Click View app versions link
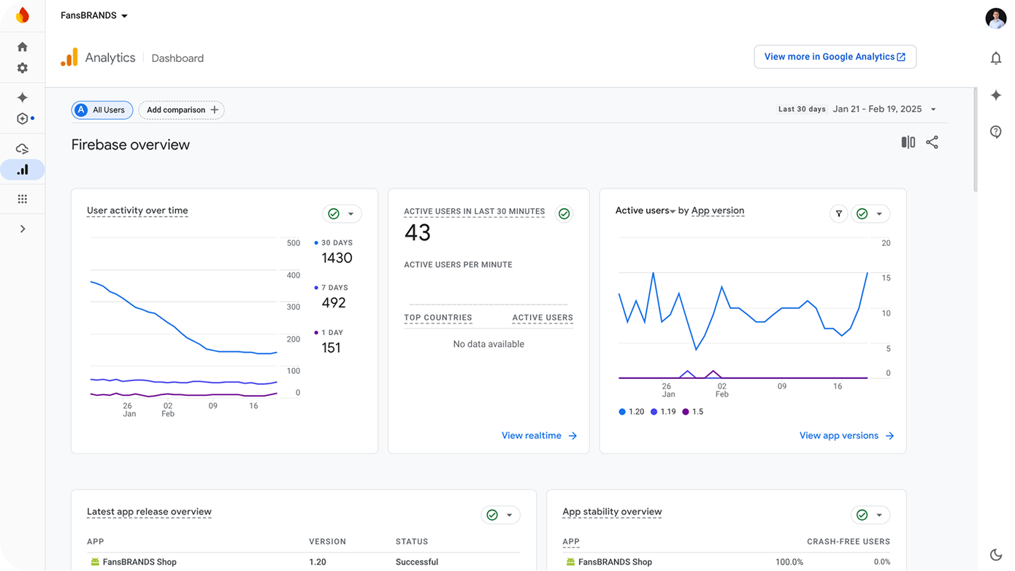The width and height of the screenshot is (1015, 571). tap(846, 436)
